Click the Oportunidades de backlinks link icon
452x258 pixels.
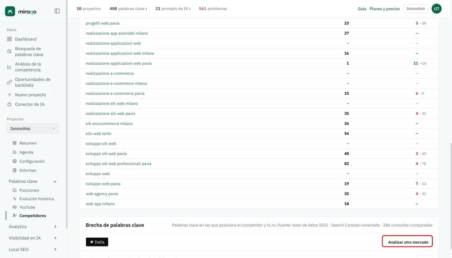9,82
